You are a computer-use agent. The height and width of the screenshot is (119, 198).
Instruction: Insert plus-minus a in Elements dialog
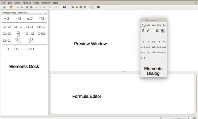click(154, 42)
